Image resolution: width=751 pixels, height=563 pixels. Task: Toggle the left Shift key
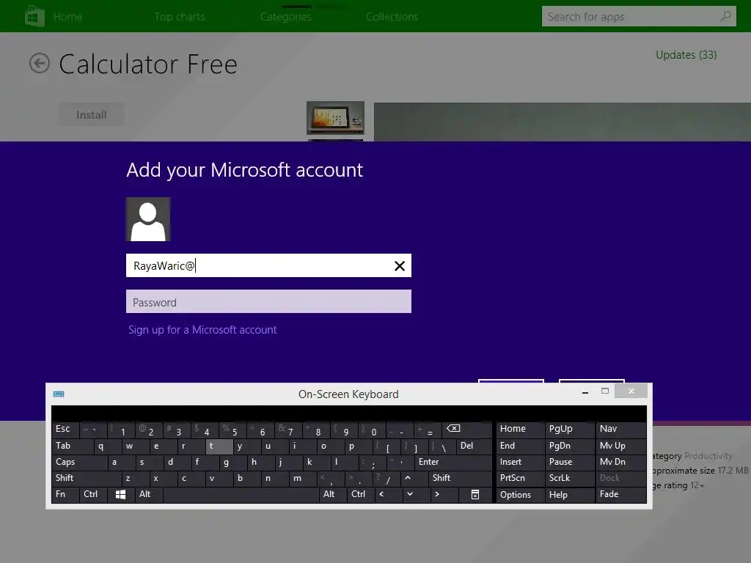87,478
